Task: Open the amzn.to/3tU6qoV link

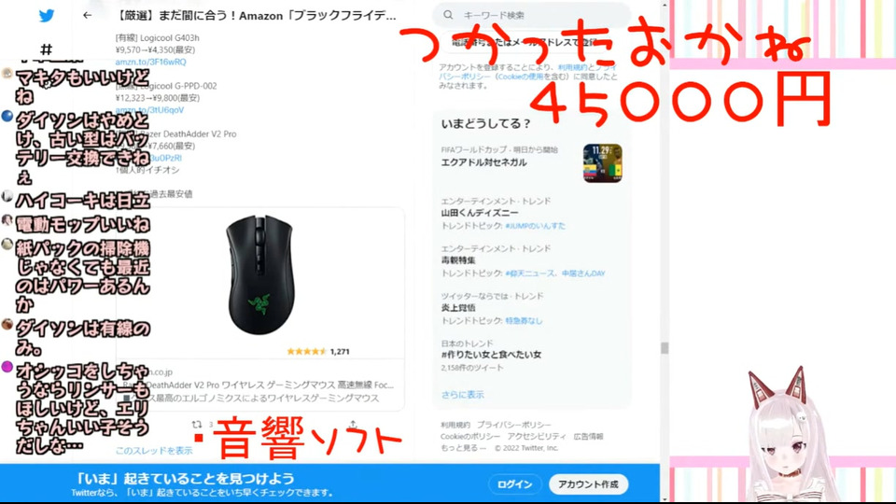Action: click(149, 110)
